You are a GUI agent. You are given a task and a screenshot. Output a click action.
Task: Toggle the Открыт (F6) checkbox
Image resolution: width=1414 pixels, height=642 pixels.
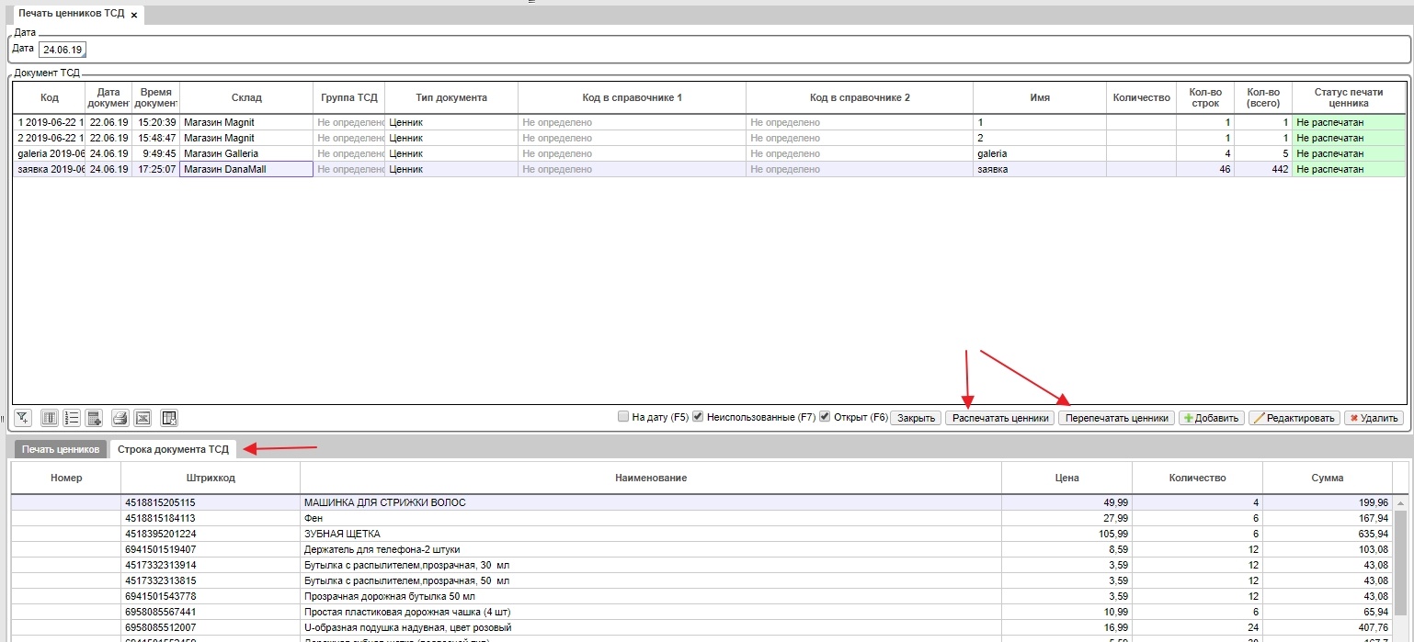[825, 416]
